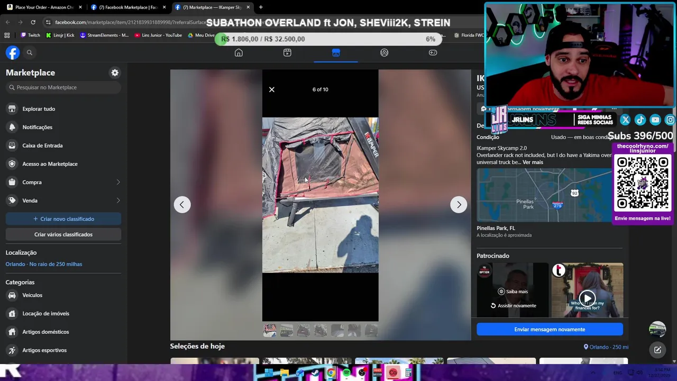Open the Artigos domésticos category
Screen dimensions: 677x381
(63, 332)
